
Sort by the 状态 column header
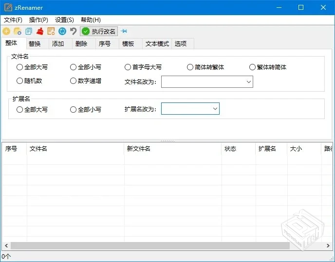click(239, 149)
